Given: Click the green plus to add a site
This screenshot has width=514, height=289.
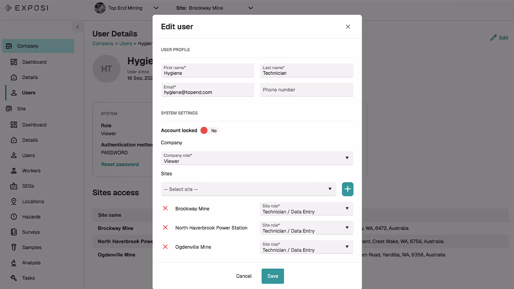Looking at the screenshot, I should point(347,189).
